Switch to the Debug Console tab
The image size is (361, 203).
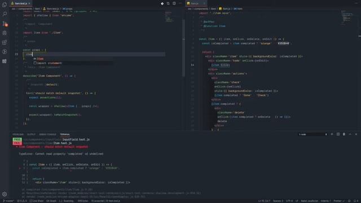tap(47, 134)
